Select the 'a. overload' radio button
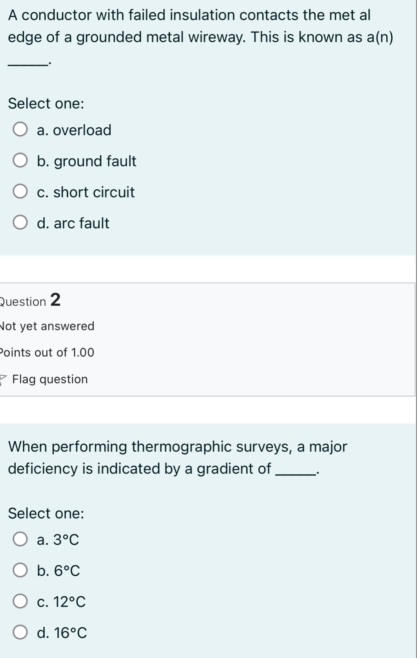 20,130
